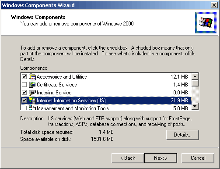Cancel the Windows Components Wizard
The width and height of the screenshot is (220, 169).
coord(198,158)
